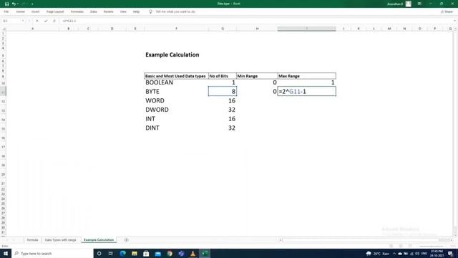Open the Formulas ribbon tab

(77, 11)
